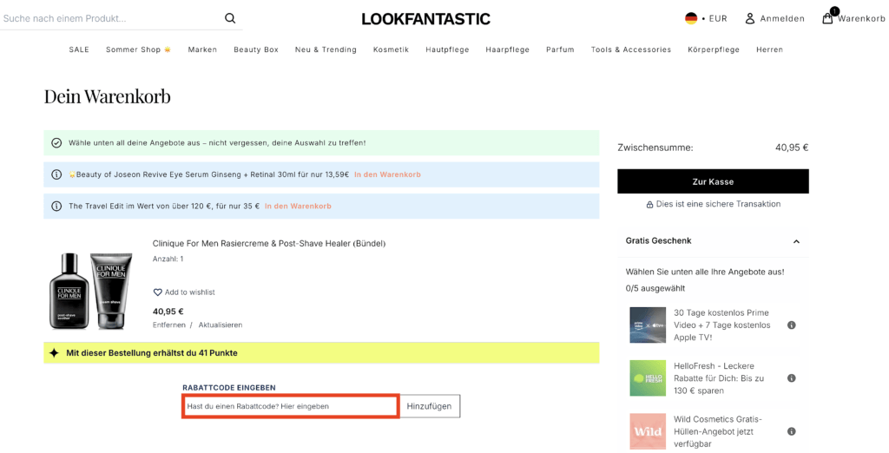Open the Parfum menu
Image resolution: width=889 pixels, height=453 pixels.
[x=560, y=49]
